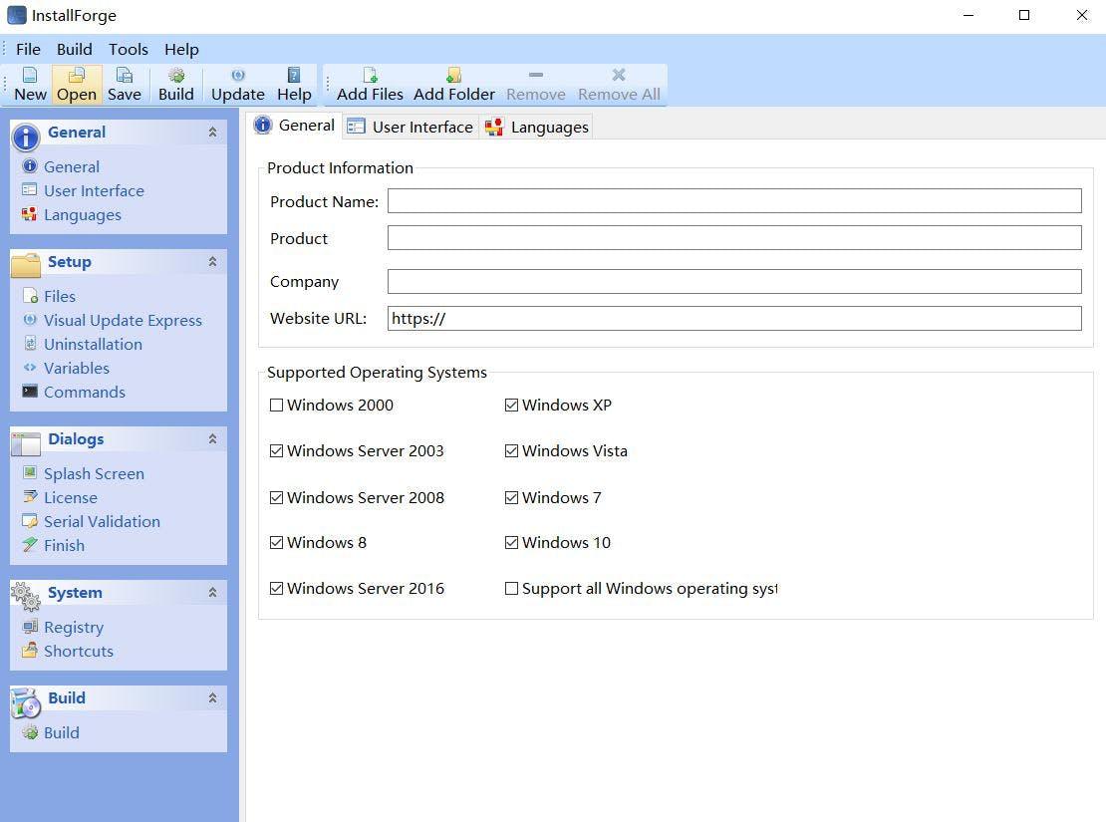Open the Uninstallation page

coord(93,345)
